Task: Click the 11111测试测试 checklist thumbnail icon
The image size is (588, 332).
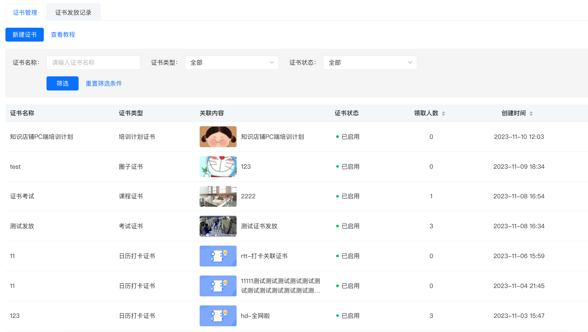Action: 218,286
